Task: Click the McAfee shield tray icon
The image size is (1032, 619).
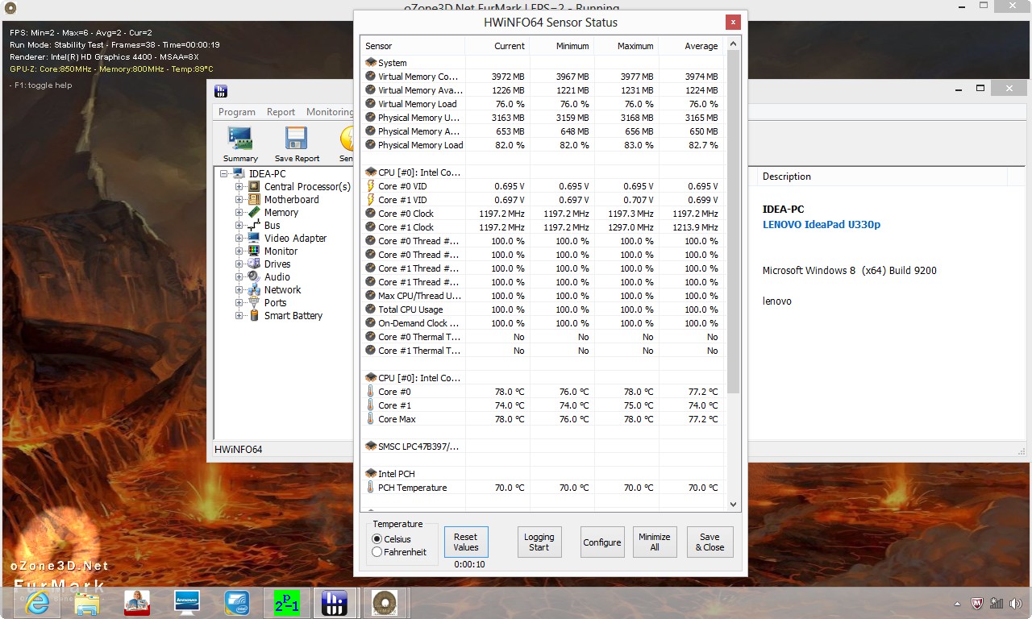Action: tap(977, 603)
